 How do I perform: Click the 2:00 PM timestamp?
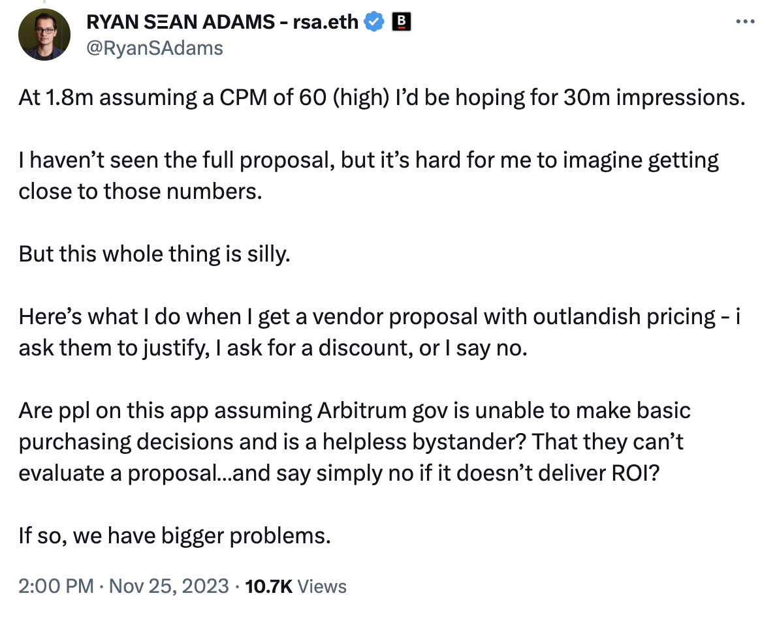pyautogui.click(x=55, y=586)
